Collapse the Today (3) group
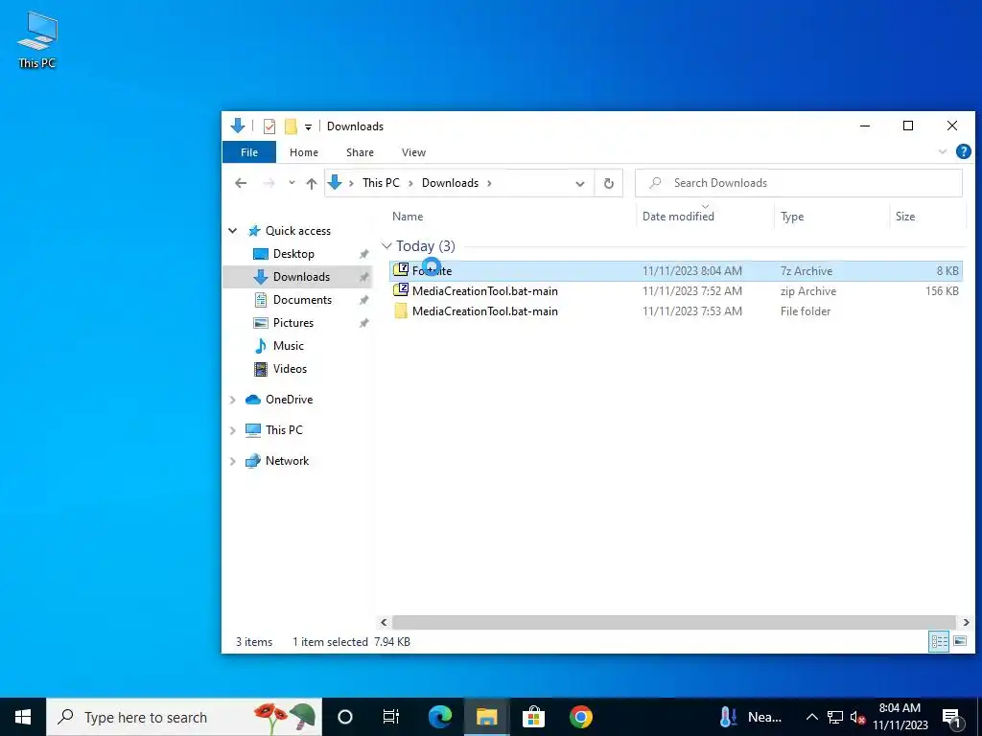This screenshot has width=982, height=736. [x=387, y=246]
